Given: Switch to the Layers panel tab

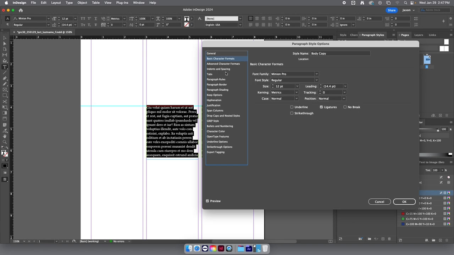Looking at the screenshot, I should tap(419, 35).
